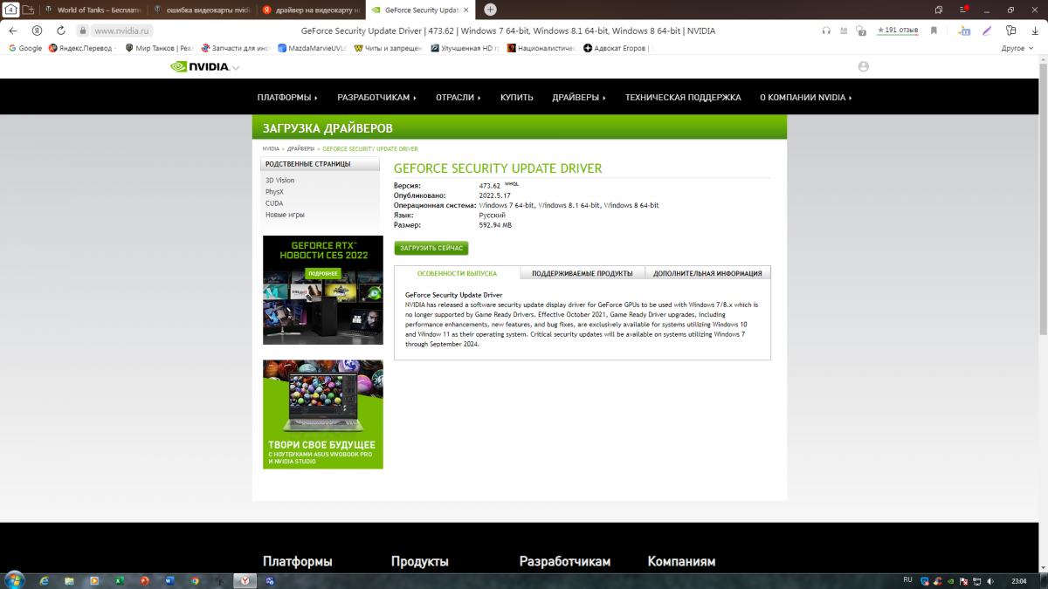
Task: Click the headphones read-aloud icon in address bar
Action: pyautogui.click(x=826, y=31)
